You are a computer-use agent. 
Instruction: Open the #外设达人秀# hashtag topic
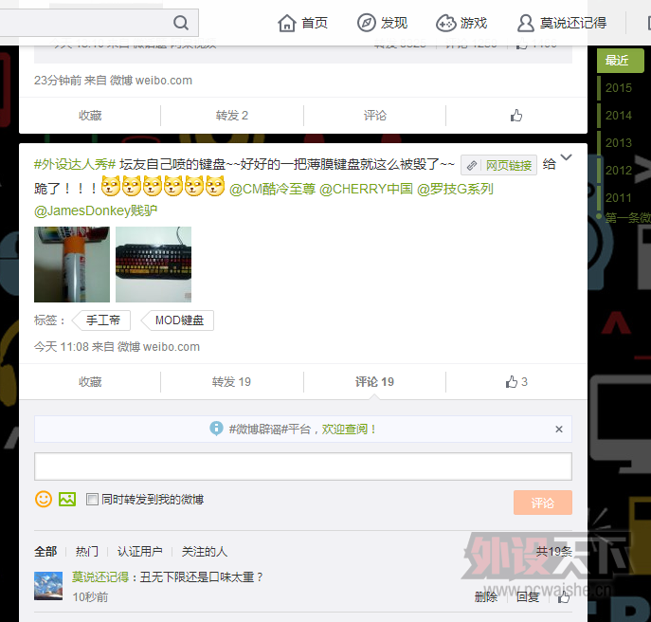pos(74,164)
